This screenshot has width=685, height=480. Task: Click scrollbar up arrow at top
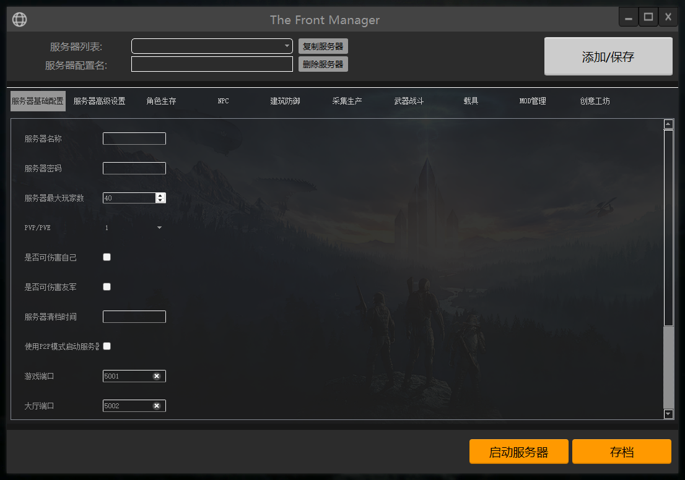point(668,124)
